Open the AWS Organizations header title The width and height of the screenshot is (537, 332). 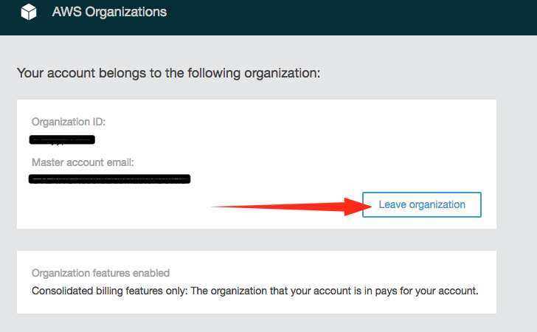(109, 12)
